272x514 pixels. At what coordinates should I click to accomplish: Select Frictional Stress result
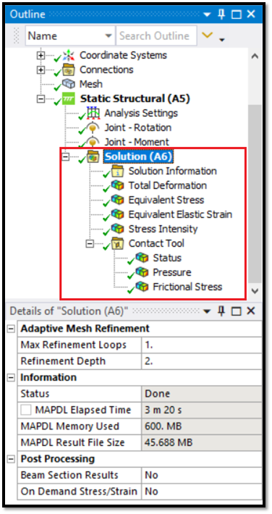pyautogui.click(x=187, y=287)
